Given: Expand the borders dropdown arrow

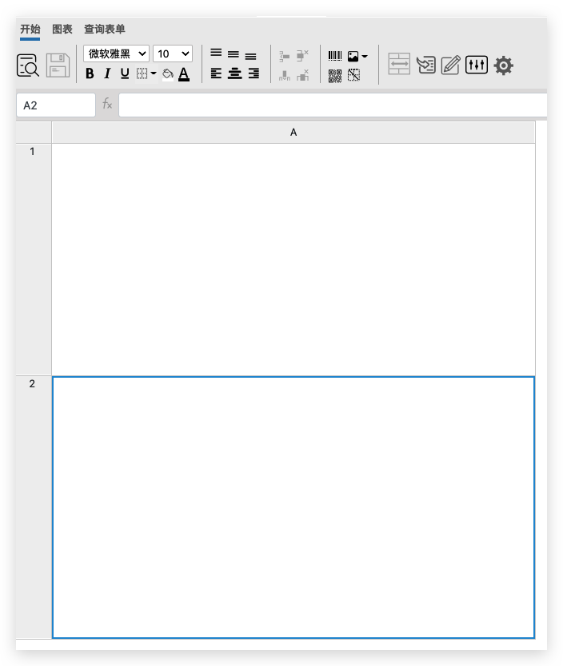Looking at the screenshot, I should pos(154,73).
